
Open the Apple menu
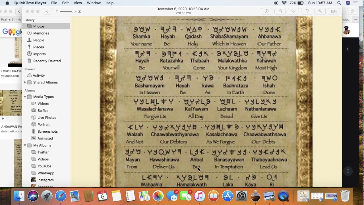point(7,3)
